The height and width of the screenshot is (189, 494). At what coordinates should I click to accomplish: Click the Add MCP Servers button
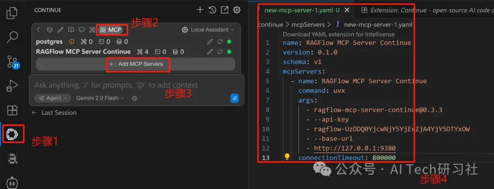(x=135, y=64)
